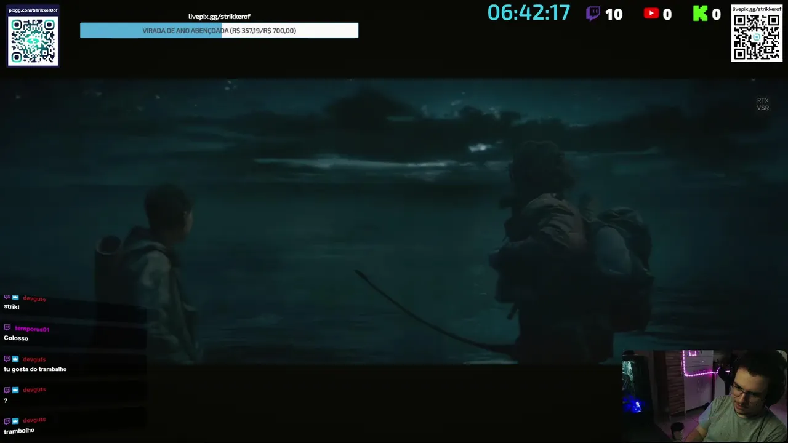Click the streamer webcam feed

click(x=704, y=396)
